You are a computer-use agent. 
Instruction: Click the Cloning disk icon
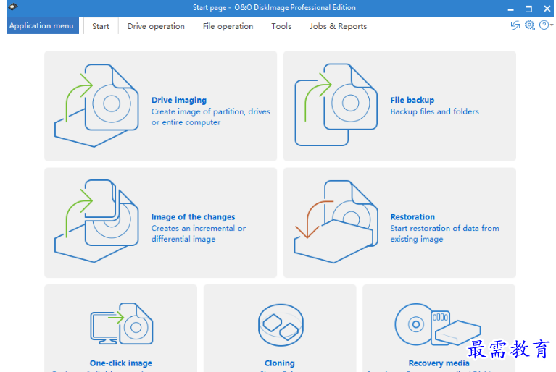point(281,325)
